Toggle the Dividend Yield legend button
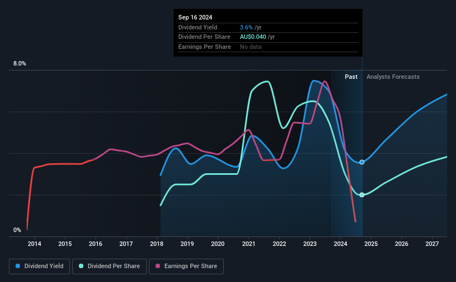Image resolution: width=456 pixels, height=282 pixels. pos(39,266)
